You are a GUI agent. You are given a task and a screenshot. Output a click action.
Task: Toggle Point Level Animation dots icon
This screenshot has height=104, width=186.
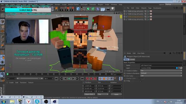(x=116, y=79)
